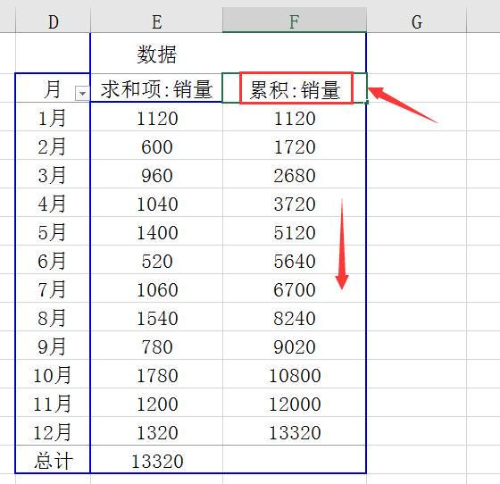Click cumulative value 5640 for 6月

[x=295, y=260]
